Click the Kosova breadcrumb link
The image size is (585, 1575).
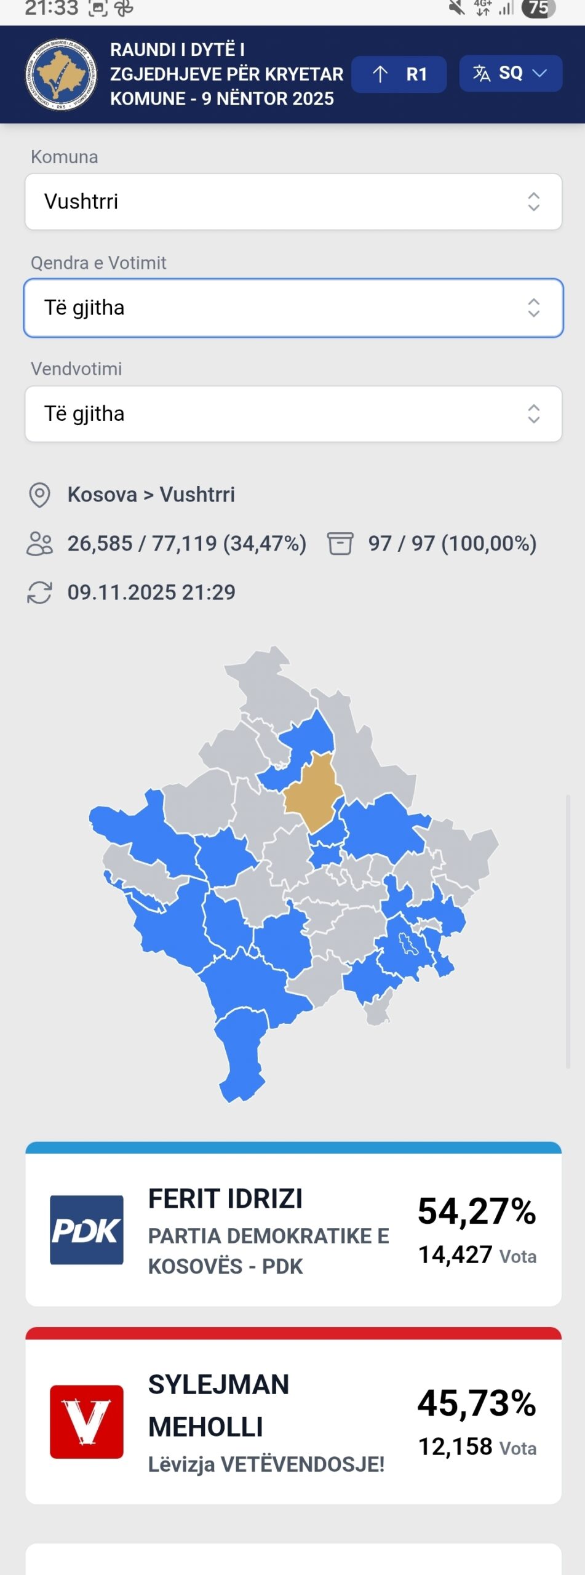(102, 495)
